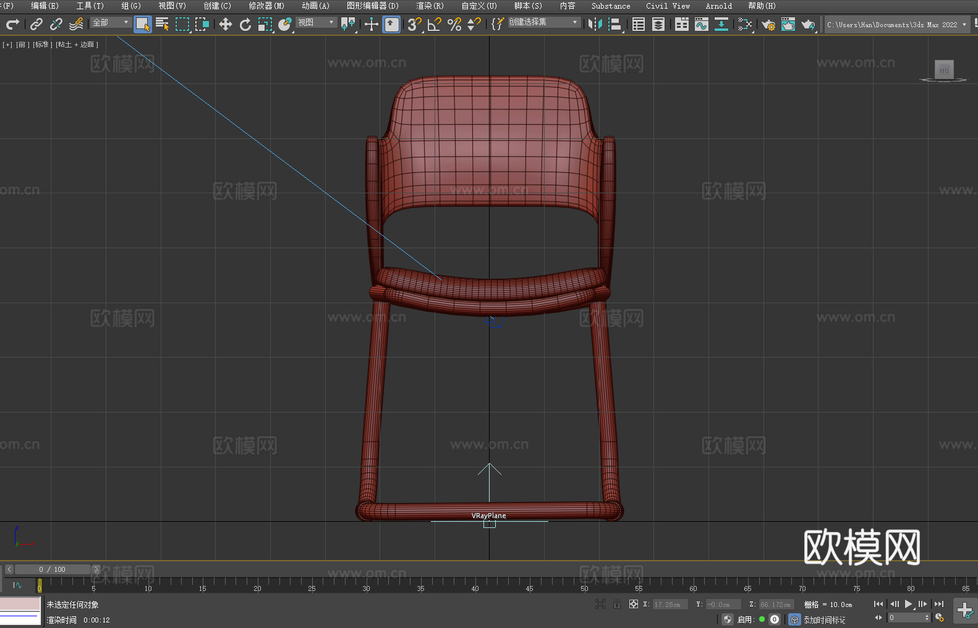
Task: Select Bind to Space Warp tool
Action: (76, 24)
